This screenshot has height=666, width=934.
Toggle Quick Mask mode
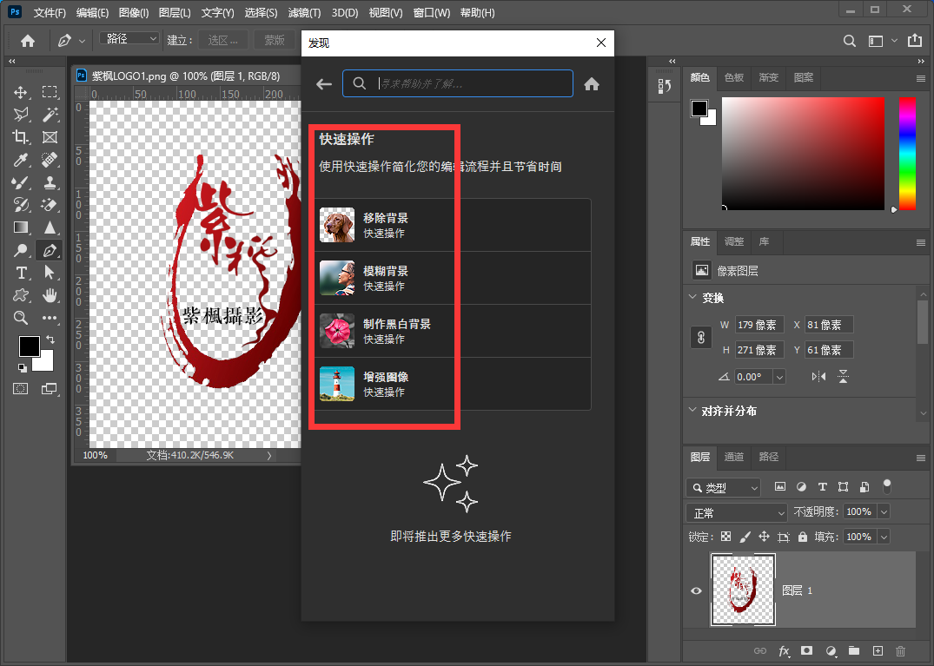click(21, 389)
